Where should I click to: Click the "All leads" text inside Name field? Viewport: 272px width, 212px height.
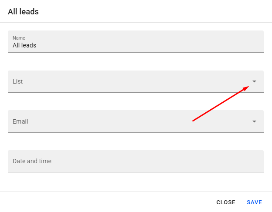point(24,45)
